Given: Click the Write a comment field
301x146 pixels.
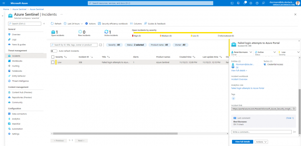Looking at the screenshot, I should click(261, 132).
